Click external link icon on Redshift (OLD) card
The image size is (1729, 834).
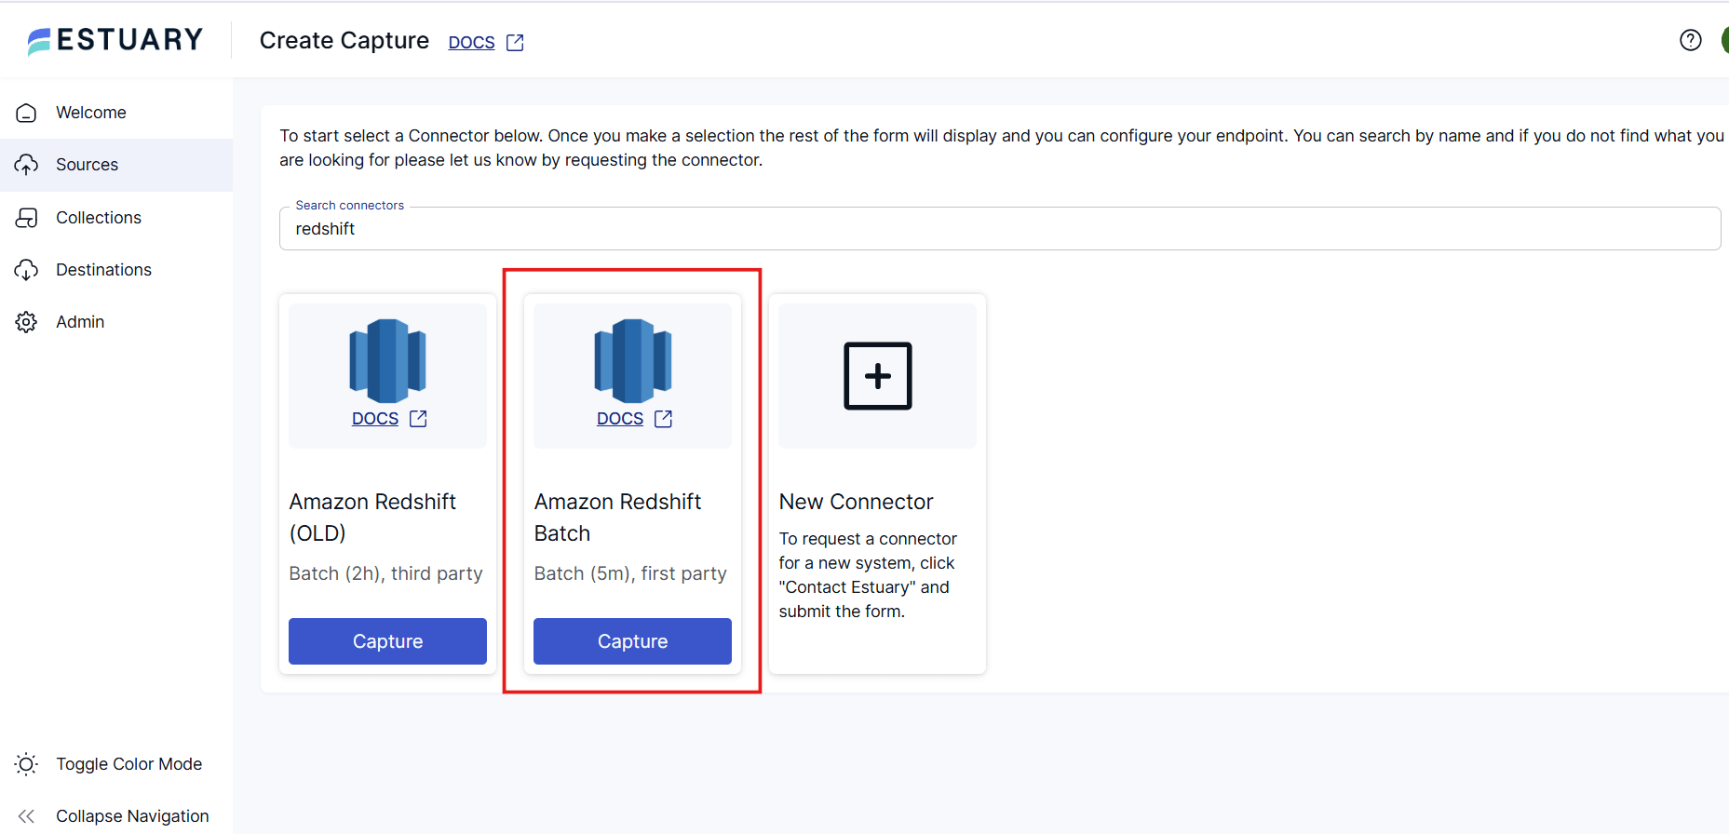pos(418,419)
